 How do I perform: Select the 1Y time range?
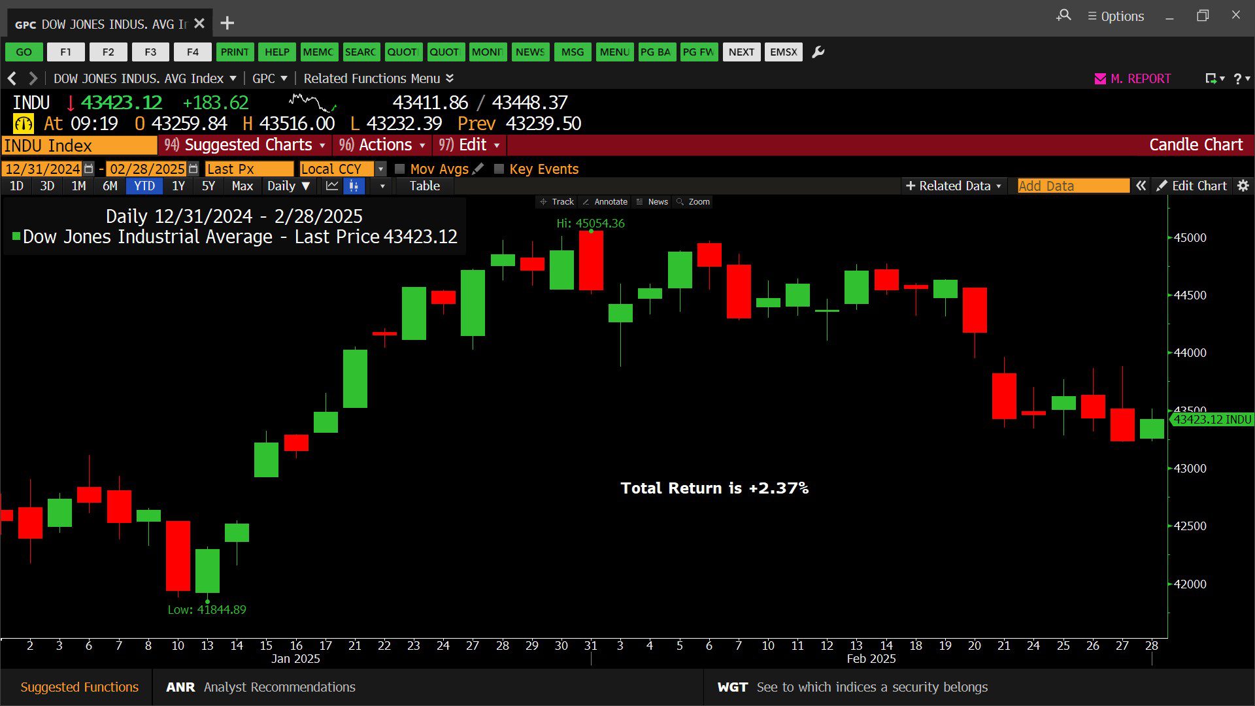coord(178,186)
